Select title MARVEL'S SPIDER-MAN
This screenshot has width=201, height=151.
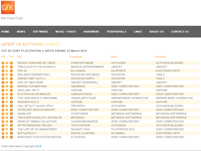[32, 86]
